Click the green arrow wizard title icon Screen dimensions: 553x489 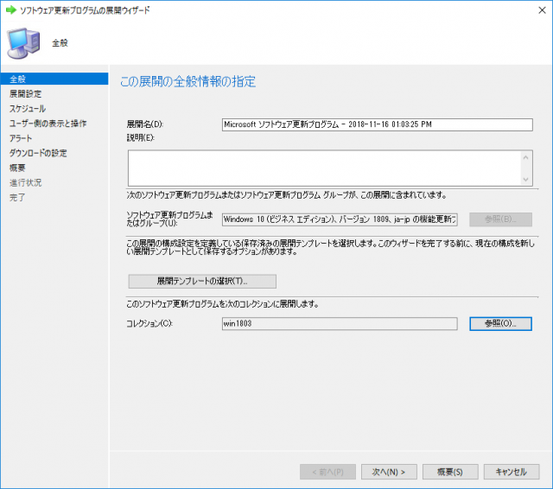[x=10, y=10]
